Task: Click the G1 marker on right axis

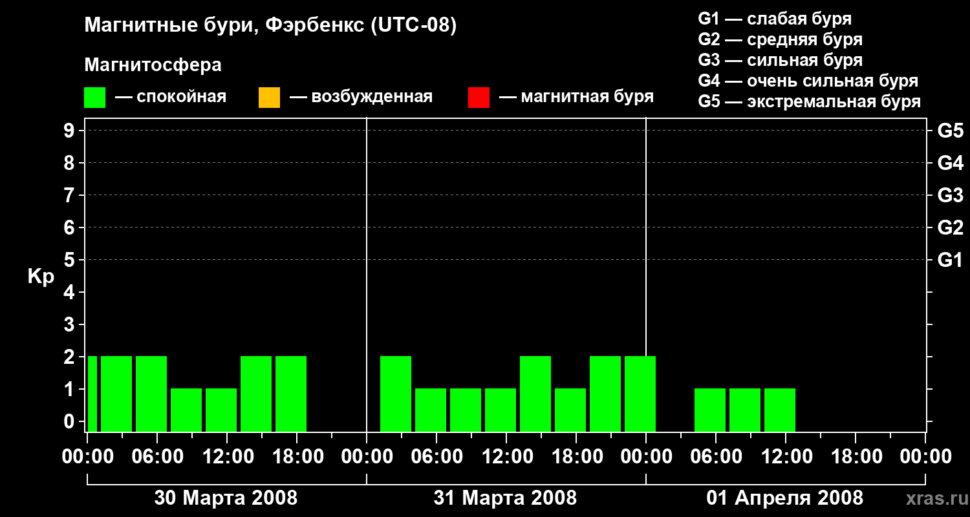Action: coord(950,260)
